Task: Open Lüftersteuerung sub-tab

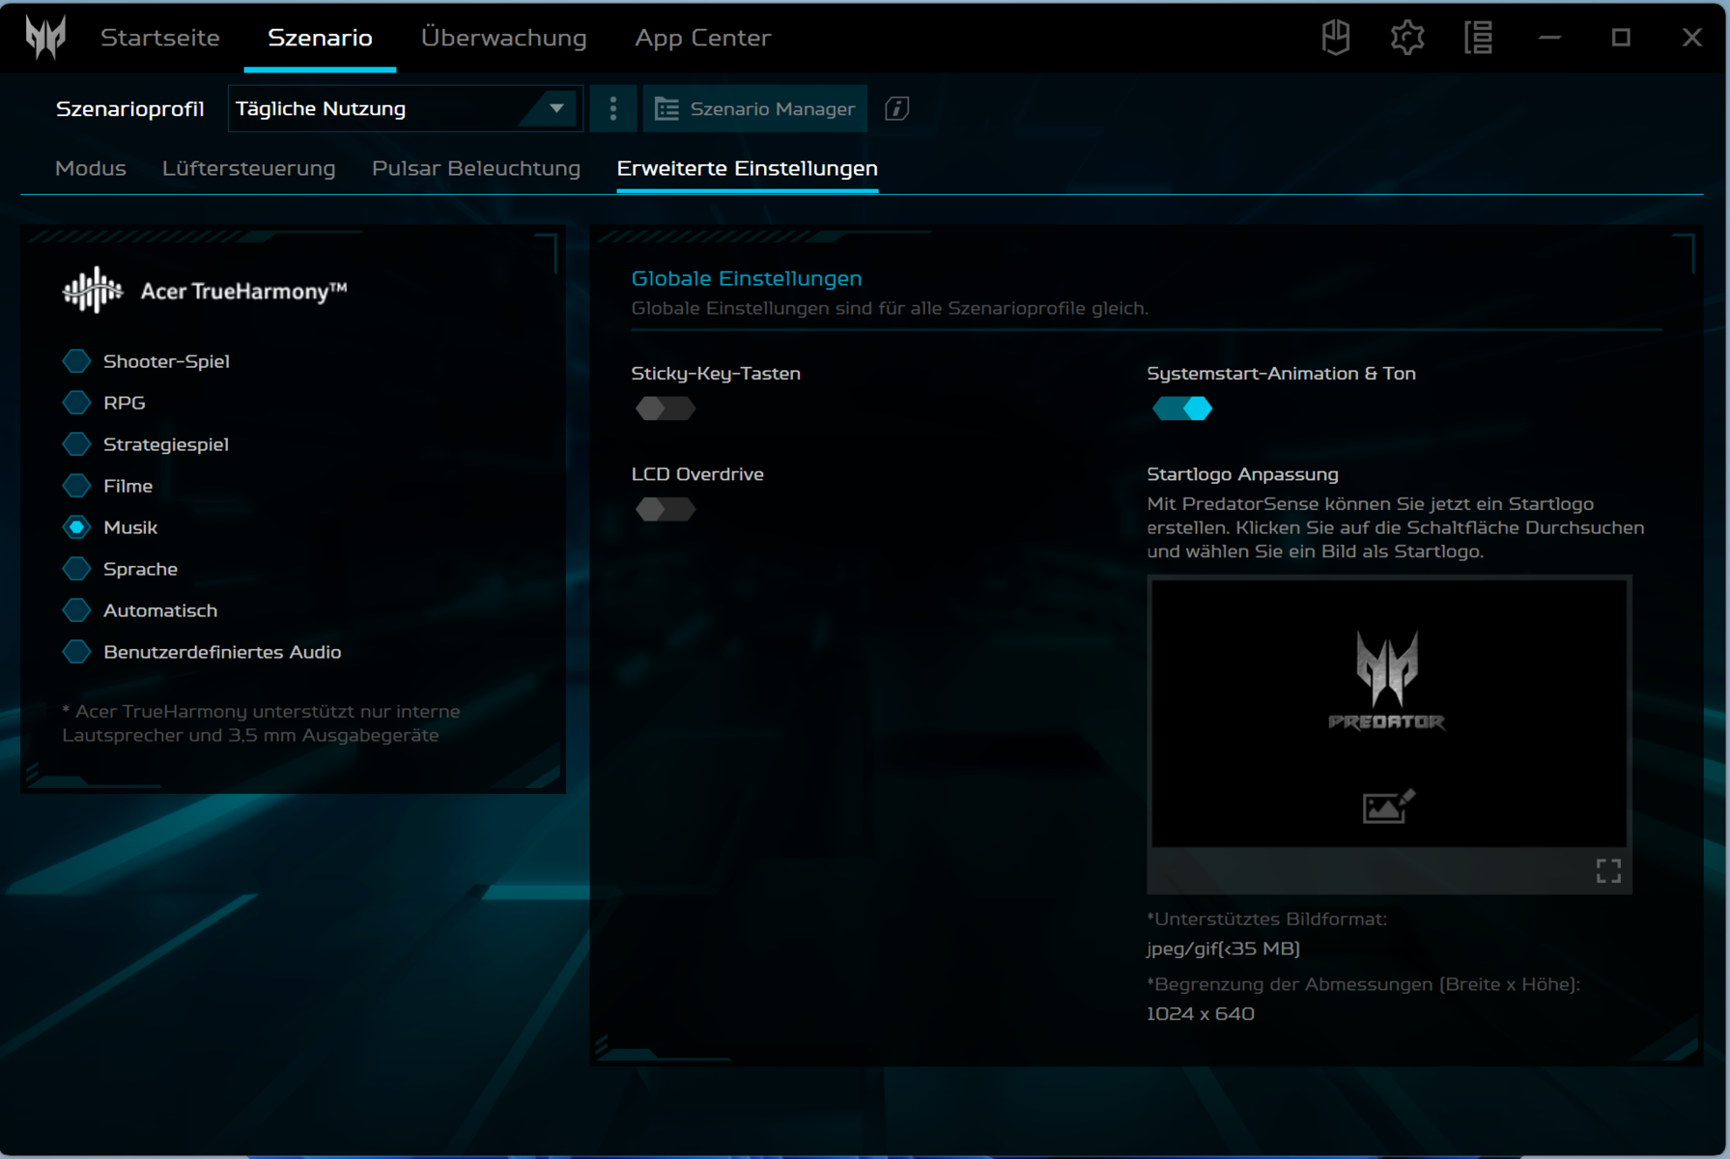Action: click(248, 168)
